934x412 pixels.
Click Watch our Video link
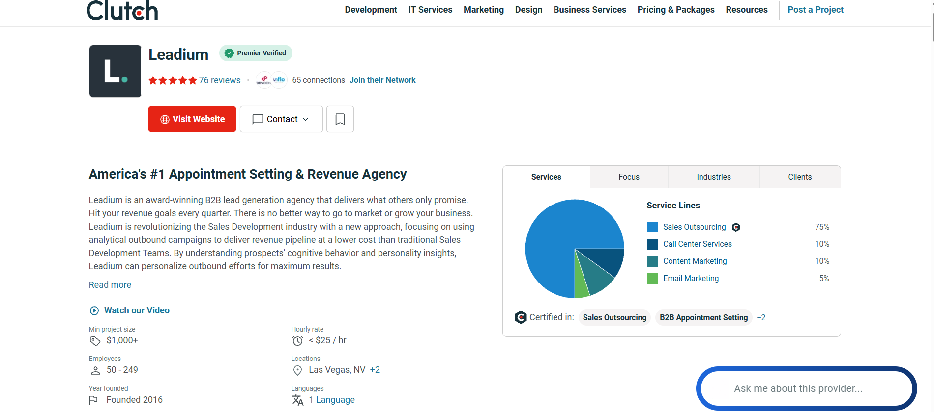pyautogui.click(x=137, y=310)
